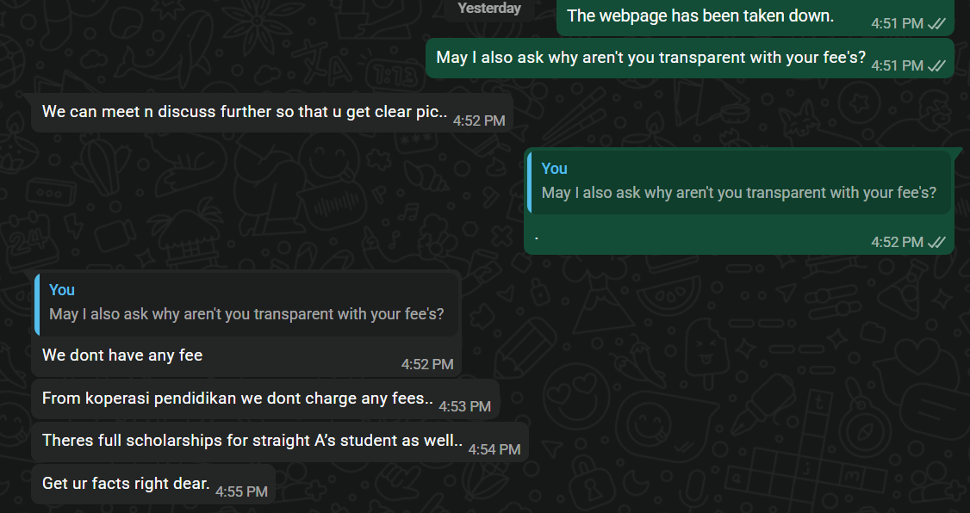Select the "We can meet n discuss further" message
This screenshot has height=513, width=970.
point(245,112)
